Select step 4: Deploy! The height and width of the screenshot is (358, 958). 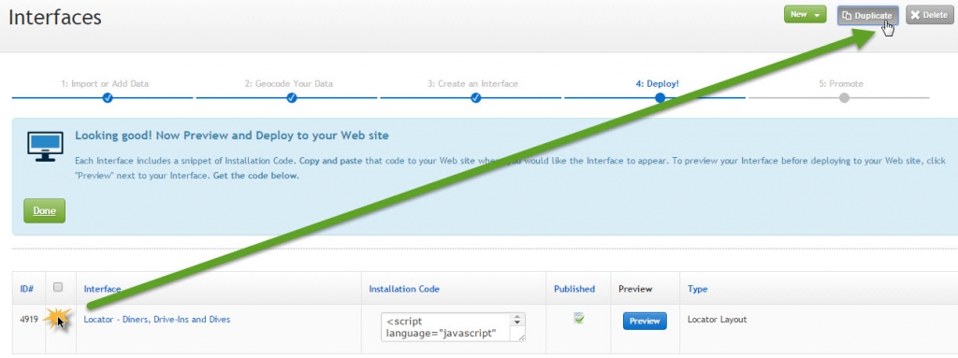tap(658, 84)
